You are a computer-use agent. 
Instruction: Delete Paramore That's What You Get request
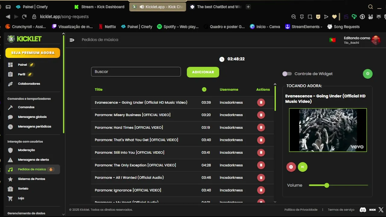(x=261, y=140)
